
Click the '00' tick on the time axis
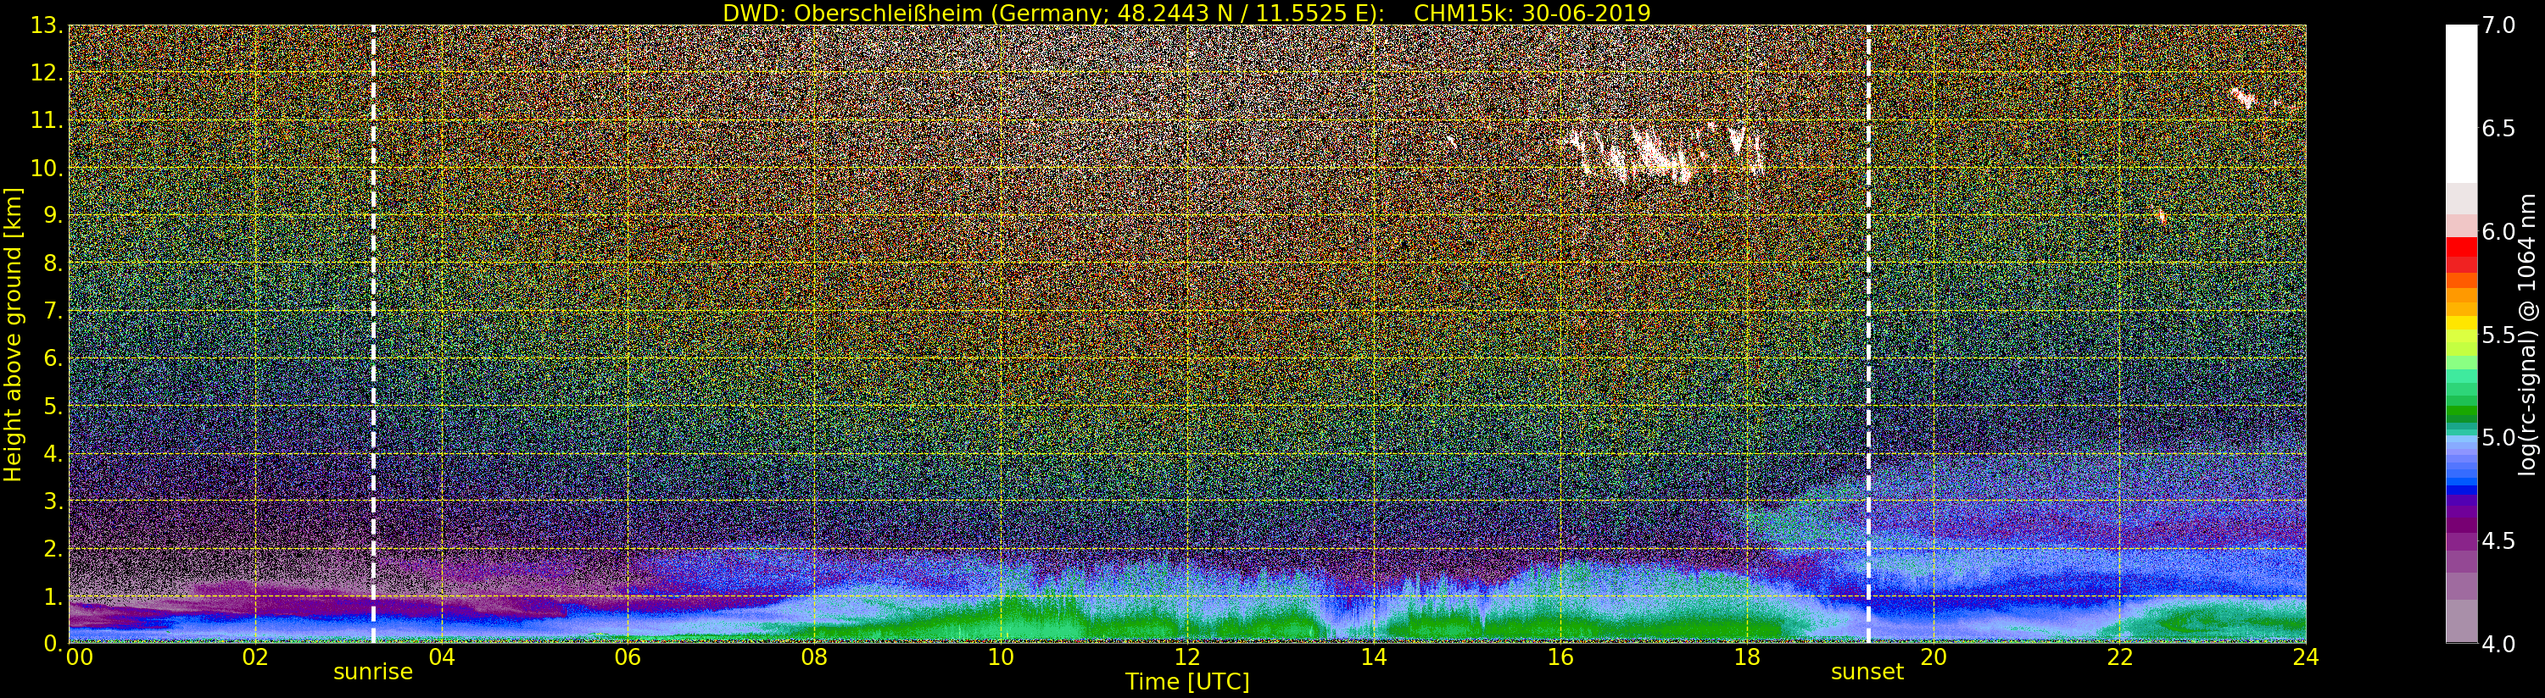(79, 656)
